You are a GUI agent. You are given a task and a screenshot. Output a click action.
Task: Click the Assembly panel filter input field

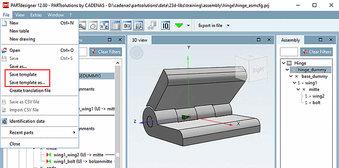289,52
